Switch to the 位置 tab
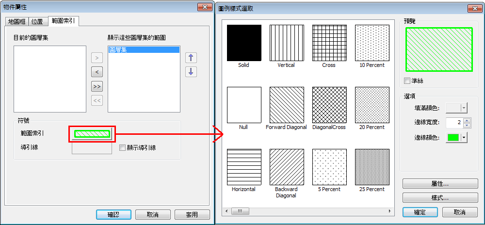The height and width of the screenshot is (225, 485). pyautogui.click(x=38, y=22)
